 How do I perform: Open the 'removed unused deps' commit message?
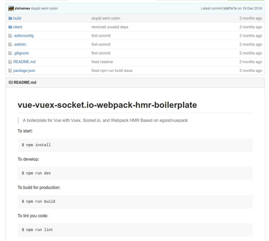pyautogui.click(x=110, y=27)
